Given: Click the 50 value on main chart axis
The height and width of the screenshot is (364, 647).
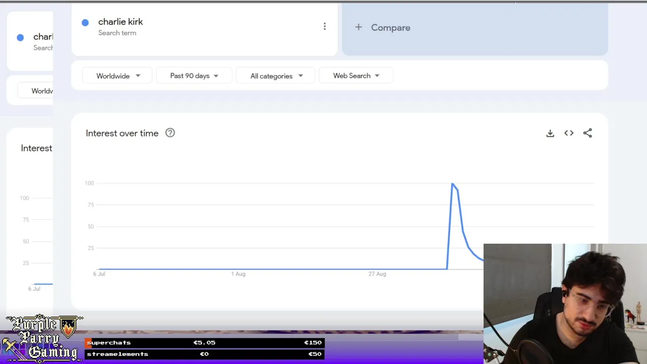Looking at the screenshot, I should [x=90, y=226].
